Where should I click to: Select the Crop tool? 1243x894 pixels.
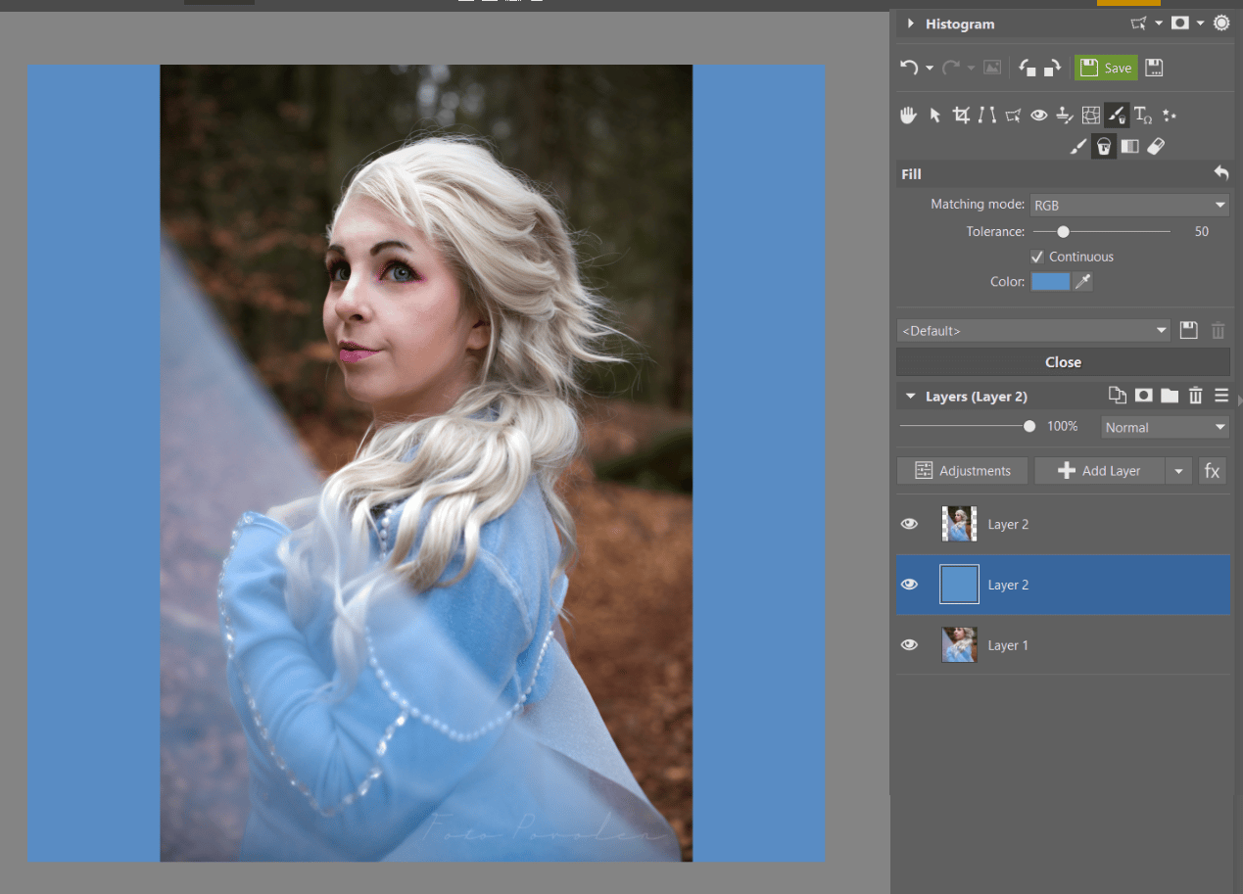click(961, 116)
